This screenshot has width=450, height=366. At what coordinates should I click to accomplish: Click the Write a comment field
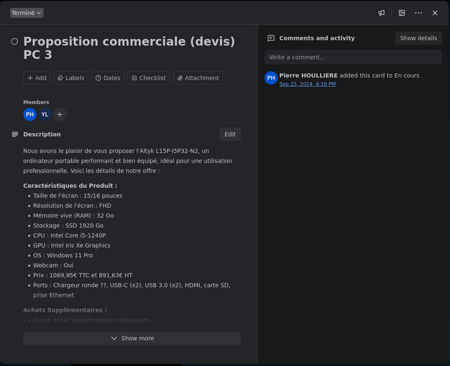[x=353, y=57]
